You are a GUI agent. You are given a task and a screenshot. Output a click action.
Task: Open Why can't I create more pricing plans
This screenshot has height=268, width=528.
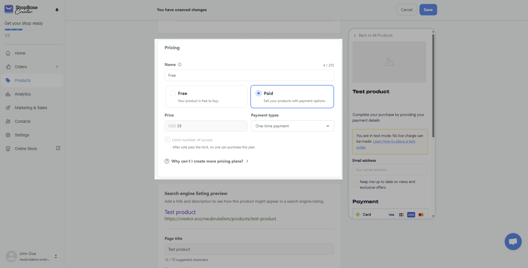tap(207, 161)
